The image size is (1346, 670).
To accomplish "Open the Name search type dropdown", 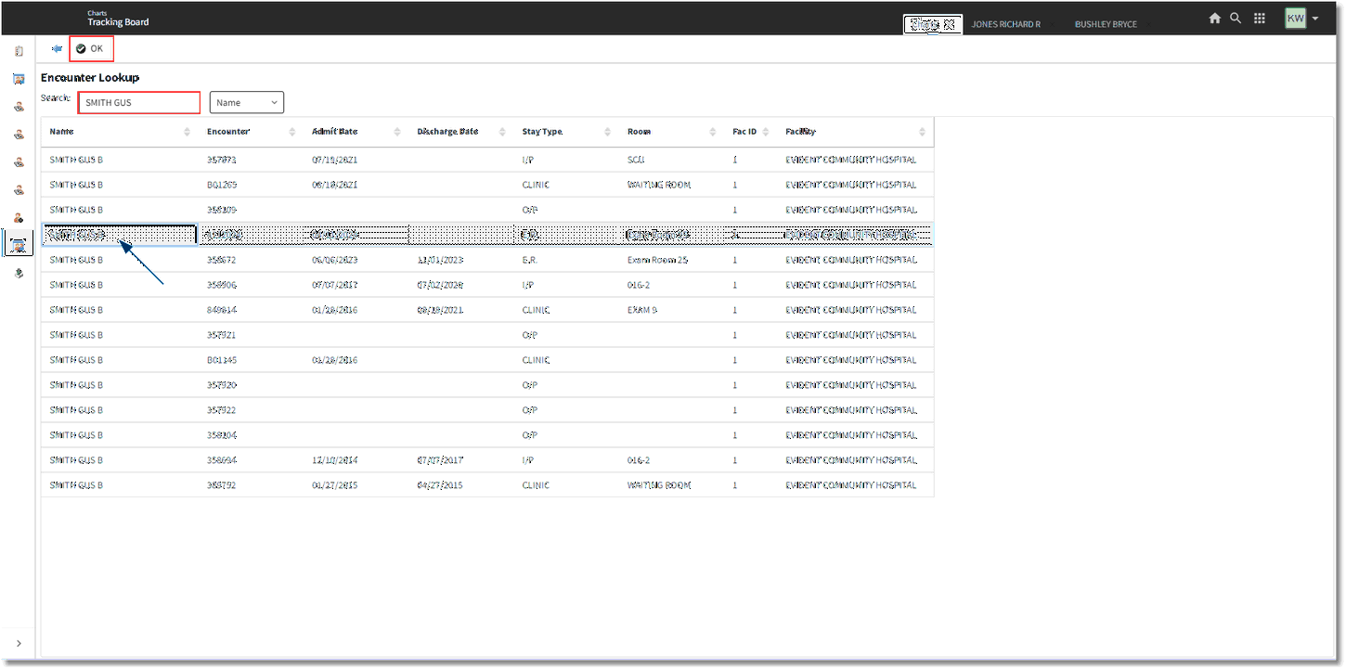I will [x=247, y=102].
